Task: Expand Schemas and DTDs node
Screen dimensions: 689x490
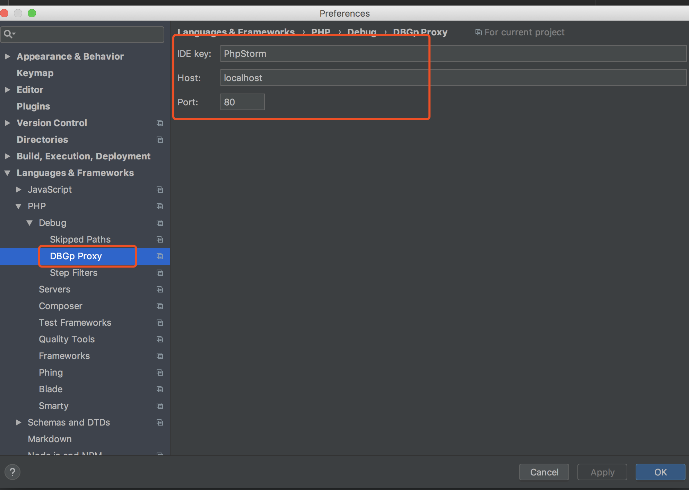Action: 19,422
